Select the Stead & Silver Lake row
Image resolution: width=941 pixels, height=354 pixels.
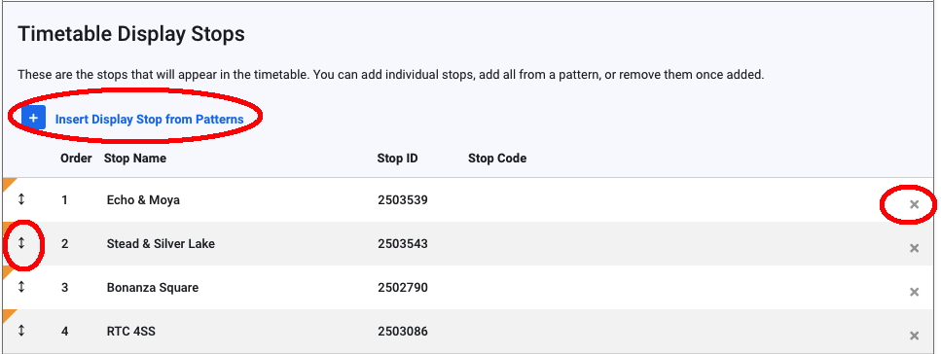tap(471, 243)
